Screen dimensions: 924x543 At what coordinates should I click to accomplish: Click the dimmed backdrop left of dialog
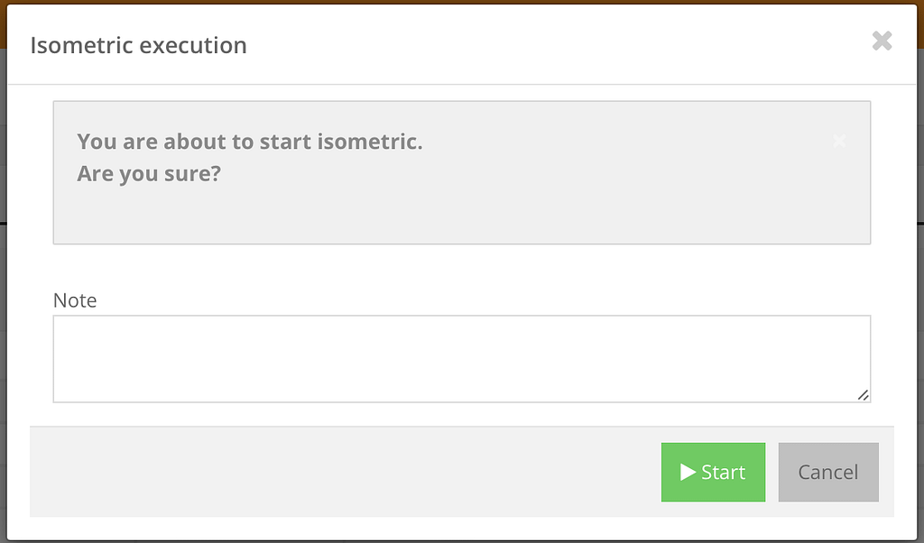point(3,294)
